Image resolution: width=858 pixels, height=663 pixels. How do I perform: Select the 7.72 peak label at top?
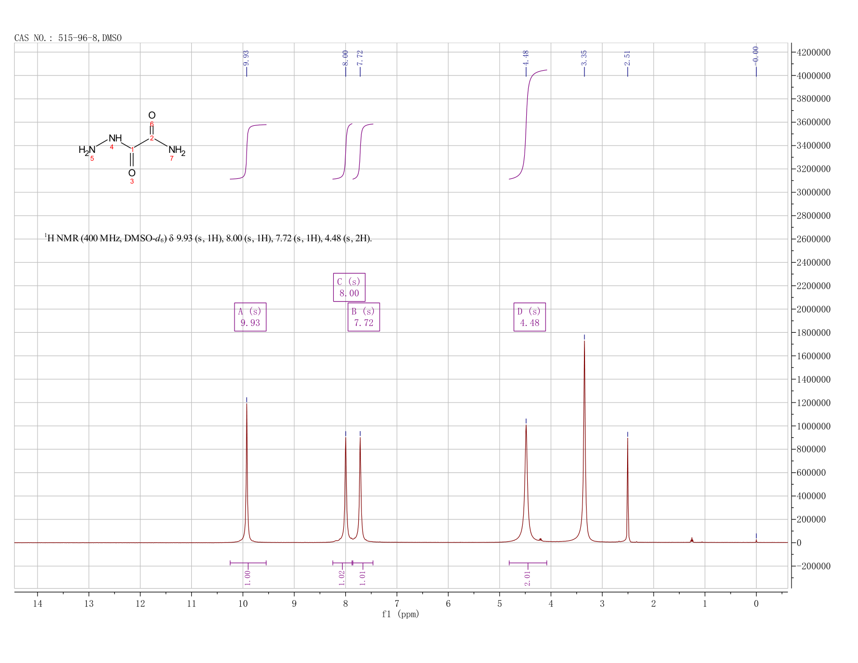click(360, 57)
